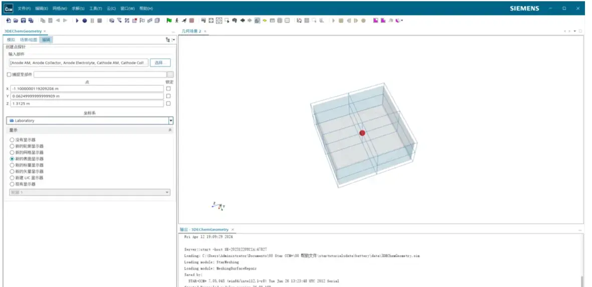Open the 编辑(E) menu
592x287 pixels.
[42, 9]
